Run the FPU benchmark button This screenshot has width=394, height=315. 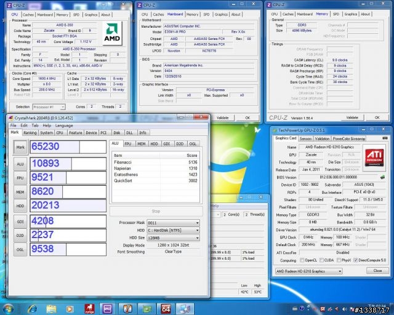click(x=20, y=178)
